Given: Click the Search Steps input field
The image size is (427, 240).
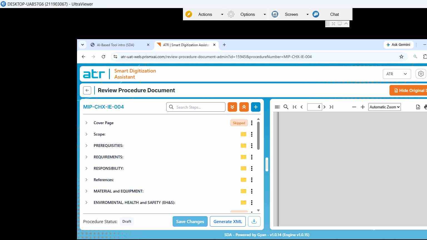Looking at the screenshot, I should coord(196,107).
